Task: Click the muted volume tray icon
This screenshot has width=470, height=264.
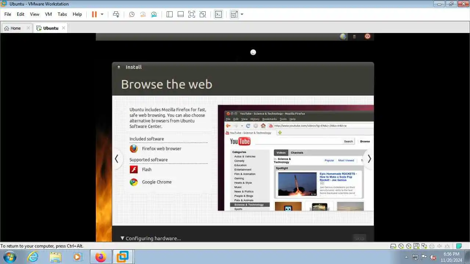Action: tap(433, 257)
